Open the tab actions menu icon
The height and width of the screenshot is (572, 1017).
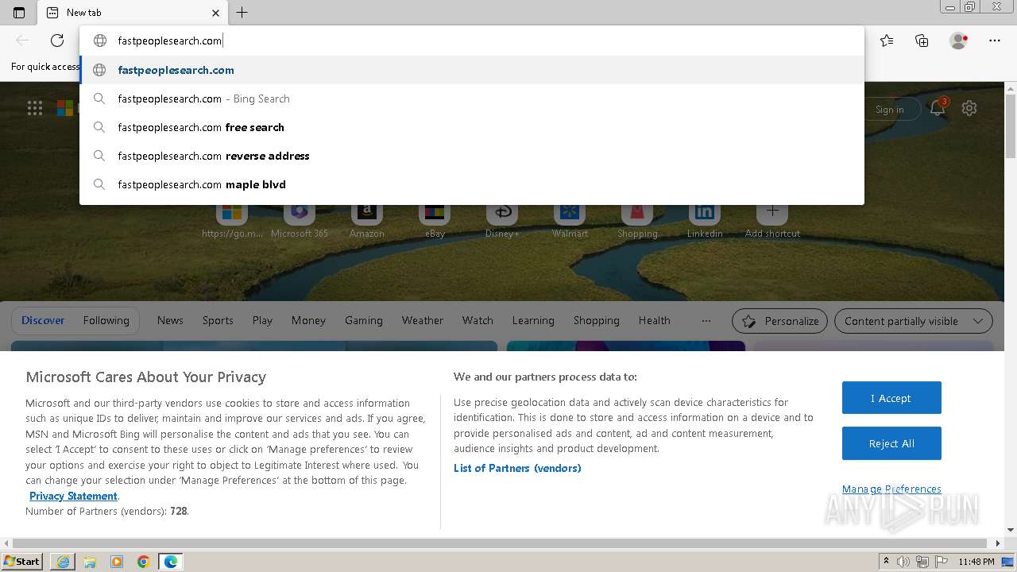coord(19,13)
